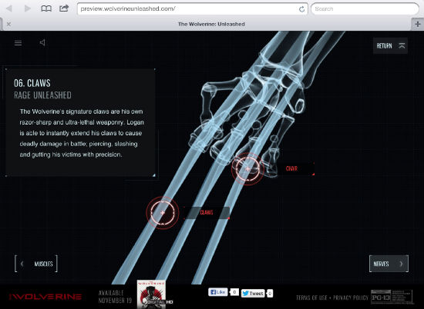Screen dimensions: 424x309
Task: Open the Privacy Policy link
Action: coord(351,297)
